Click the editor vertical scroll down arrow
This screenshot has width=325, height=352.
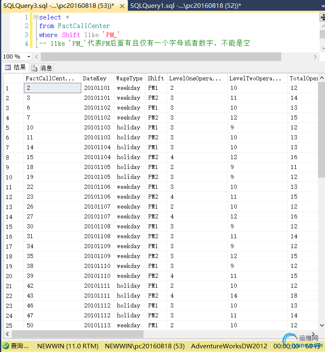(323, 48)
